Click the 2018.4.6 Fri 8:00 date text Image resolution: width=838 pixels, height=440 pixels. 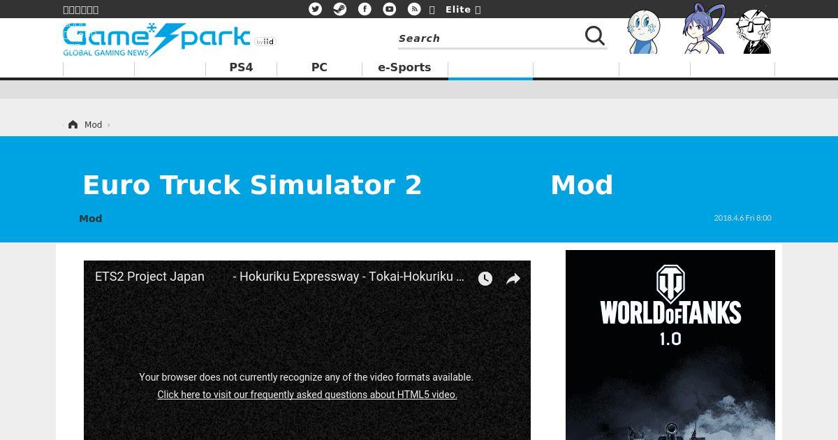(742, 218)
